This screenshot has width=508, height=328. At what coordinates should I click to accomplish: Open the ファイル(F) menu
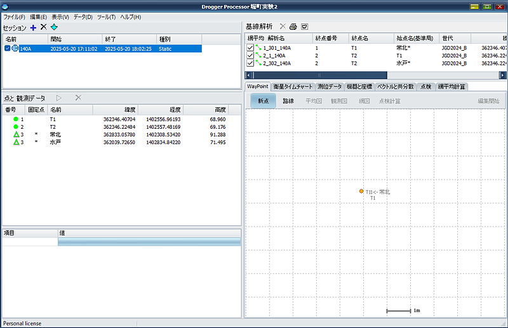pos(14,16)
